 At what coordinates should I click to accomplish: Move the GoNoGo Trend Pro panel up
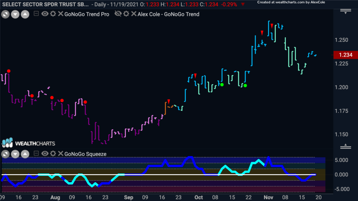click(25, 14)
